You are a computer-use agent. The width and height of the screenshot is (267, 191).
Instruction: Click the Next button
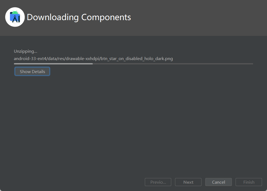188,182
